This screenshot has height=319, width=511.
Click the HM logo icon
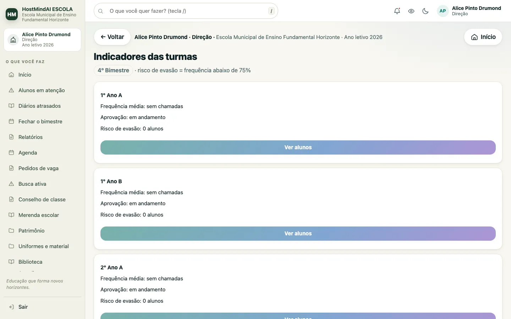pos(12,14)
